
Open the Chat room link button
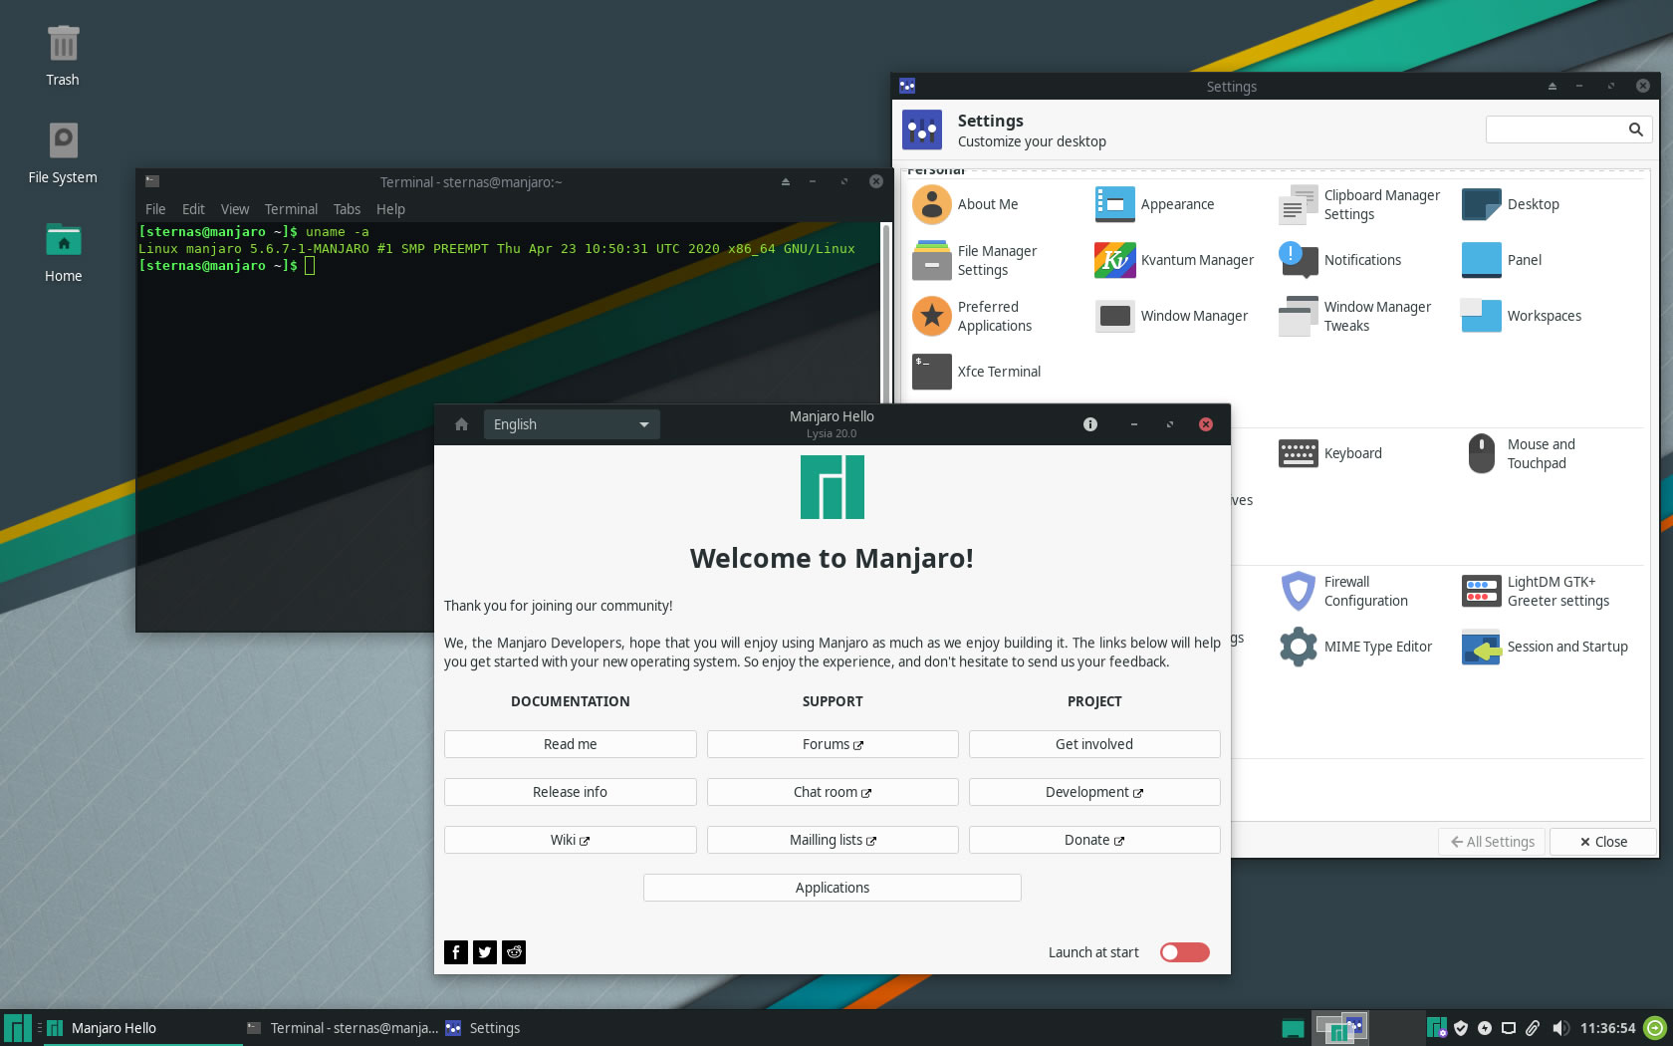(833, 792)
